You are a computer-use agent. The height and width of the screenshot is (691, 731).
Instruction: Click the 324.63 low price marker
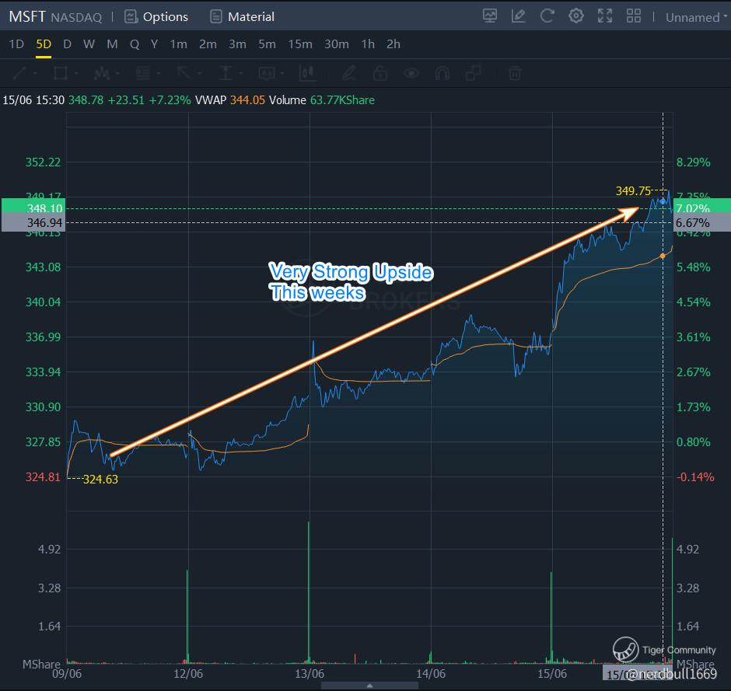[100, 479]
